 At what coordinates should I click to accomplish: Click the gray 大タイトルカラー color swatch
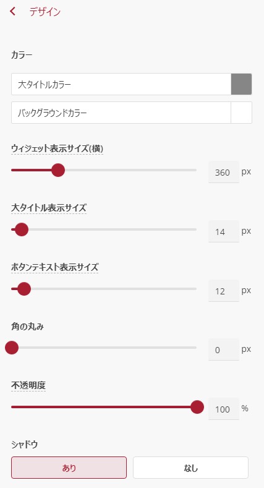241,84
